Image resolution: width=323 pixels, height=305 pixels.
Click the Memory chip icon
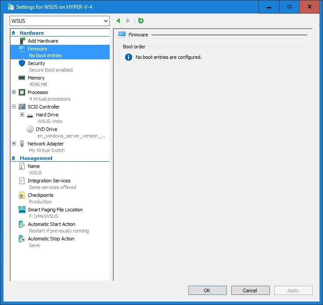pyautogui.click(x=22, y=78)
